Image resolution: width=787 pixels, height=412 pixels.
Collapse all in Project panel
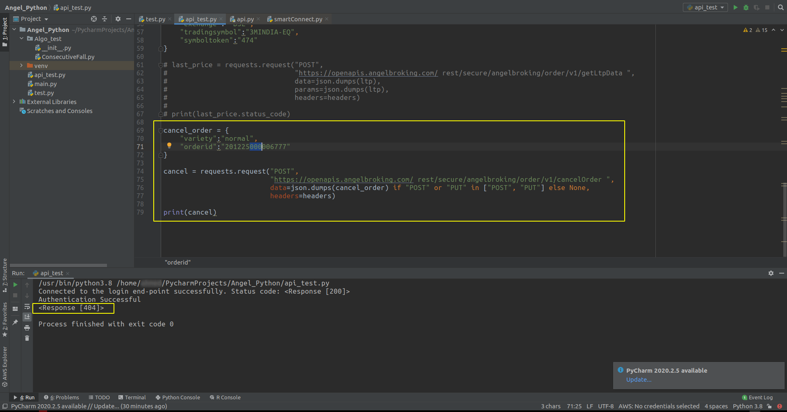pos(105,19)
